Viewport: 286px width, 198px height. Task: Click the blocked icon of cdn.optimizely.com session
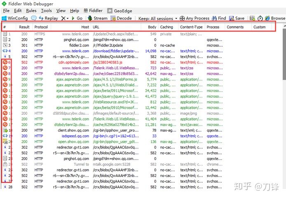5,62
